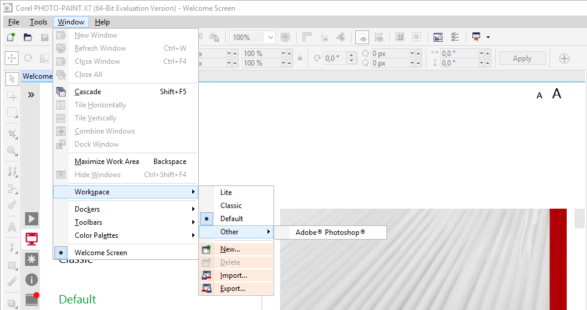Click the Apply button
Viewport: 587px width, 310px height.
(x=523, y=58)
